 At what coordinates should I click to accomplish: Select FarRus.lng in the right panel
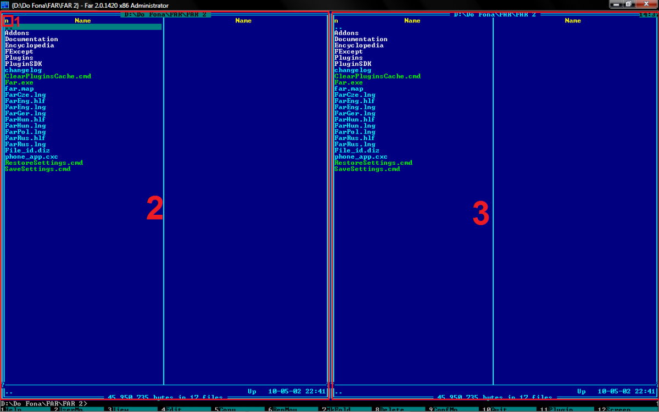pyautogui.click(x=355, y=144)
